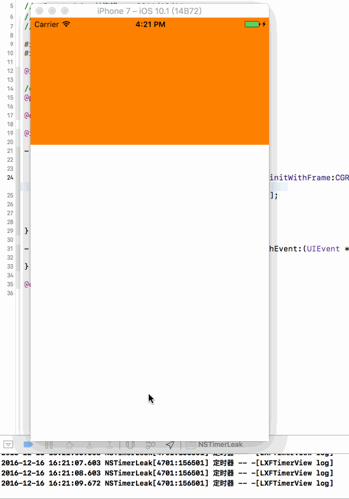Click the 16:21:07.603 console log line

(167, 463)
